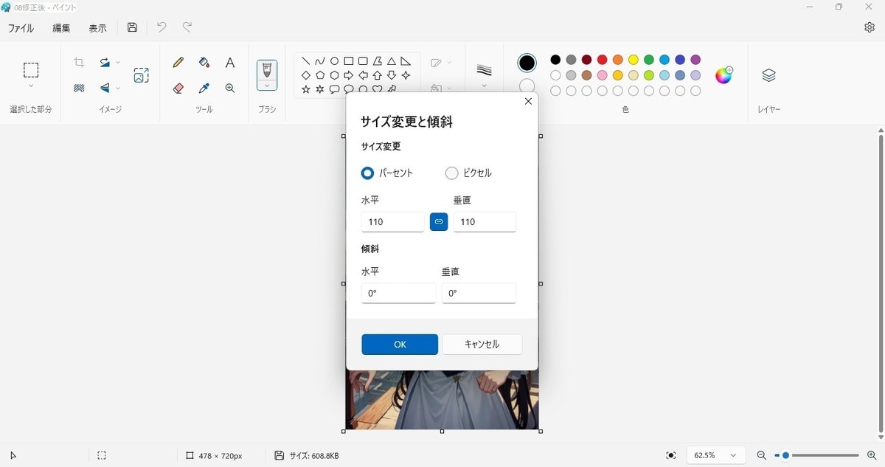Image resolution: width=885 pixels, height=467 pixels.
Task: Click the skew 水平 field showing 0°
Action: pyautogui.click(x=398, y=293)
